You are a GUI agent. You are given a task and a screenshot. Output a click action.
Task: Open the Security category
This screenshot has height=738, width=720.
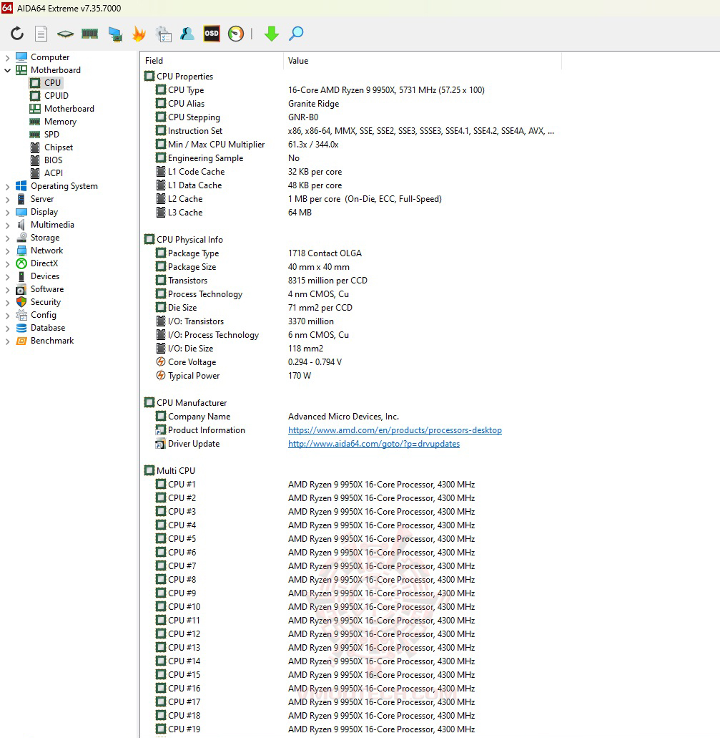coord(46,301)
